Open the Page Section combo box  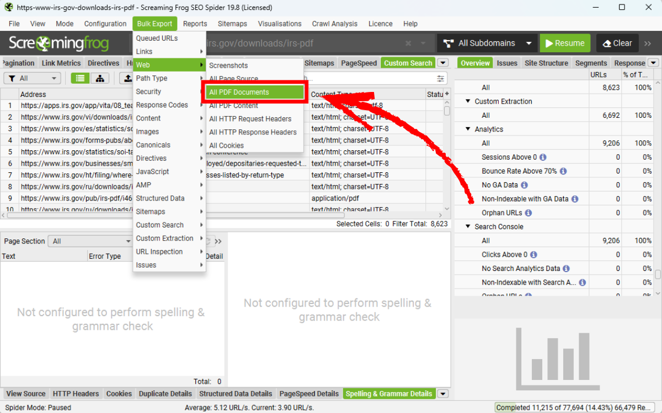(90, 241)
